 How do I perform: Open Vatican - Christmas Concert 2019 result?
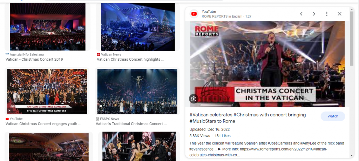[x=34, y=60]
